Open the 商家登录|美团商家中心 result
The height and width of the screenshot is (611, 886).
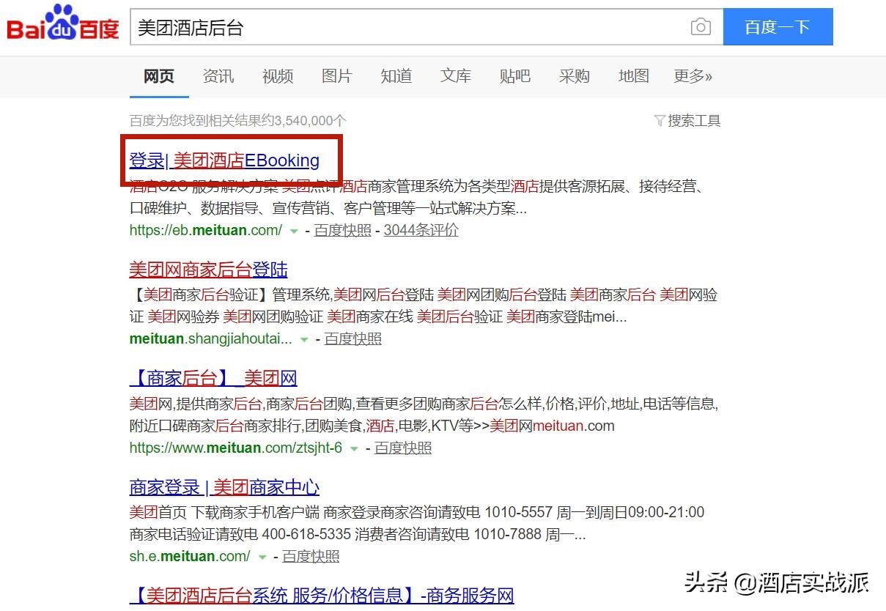[x=224, y=486]
